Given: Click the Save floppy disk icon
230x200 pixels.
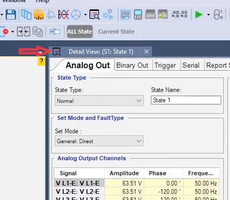Looking at the screenshot, I should (x=11, y=14).
